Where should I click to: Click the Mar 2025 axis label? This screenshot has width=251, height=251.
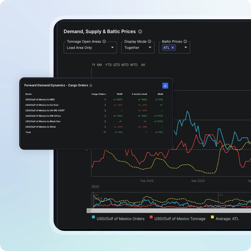tap(198, 181)
